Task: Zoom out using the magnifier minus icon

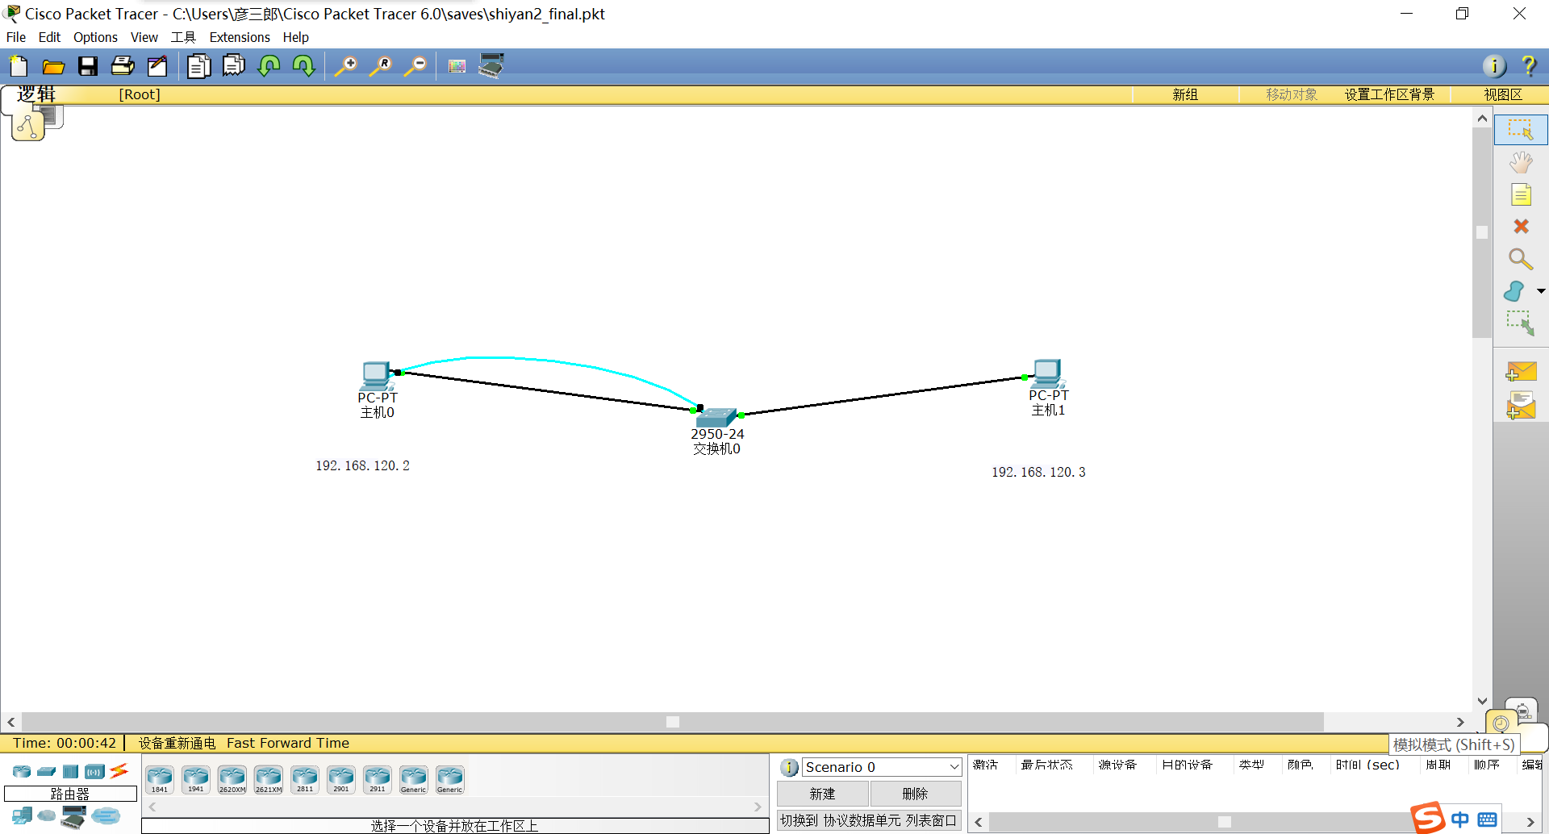Action: pos(415,66)
